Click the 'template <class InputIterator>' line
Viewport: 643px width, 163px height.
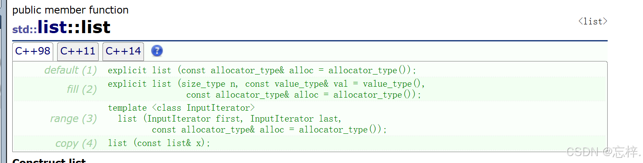(181, 108)
